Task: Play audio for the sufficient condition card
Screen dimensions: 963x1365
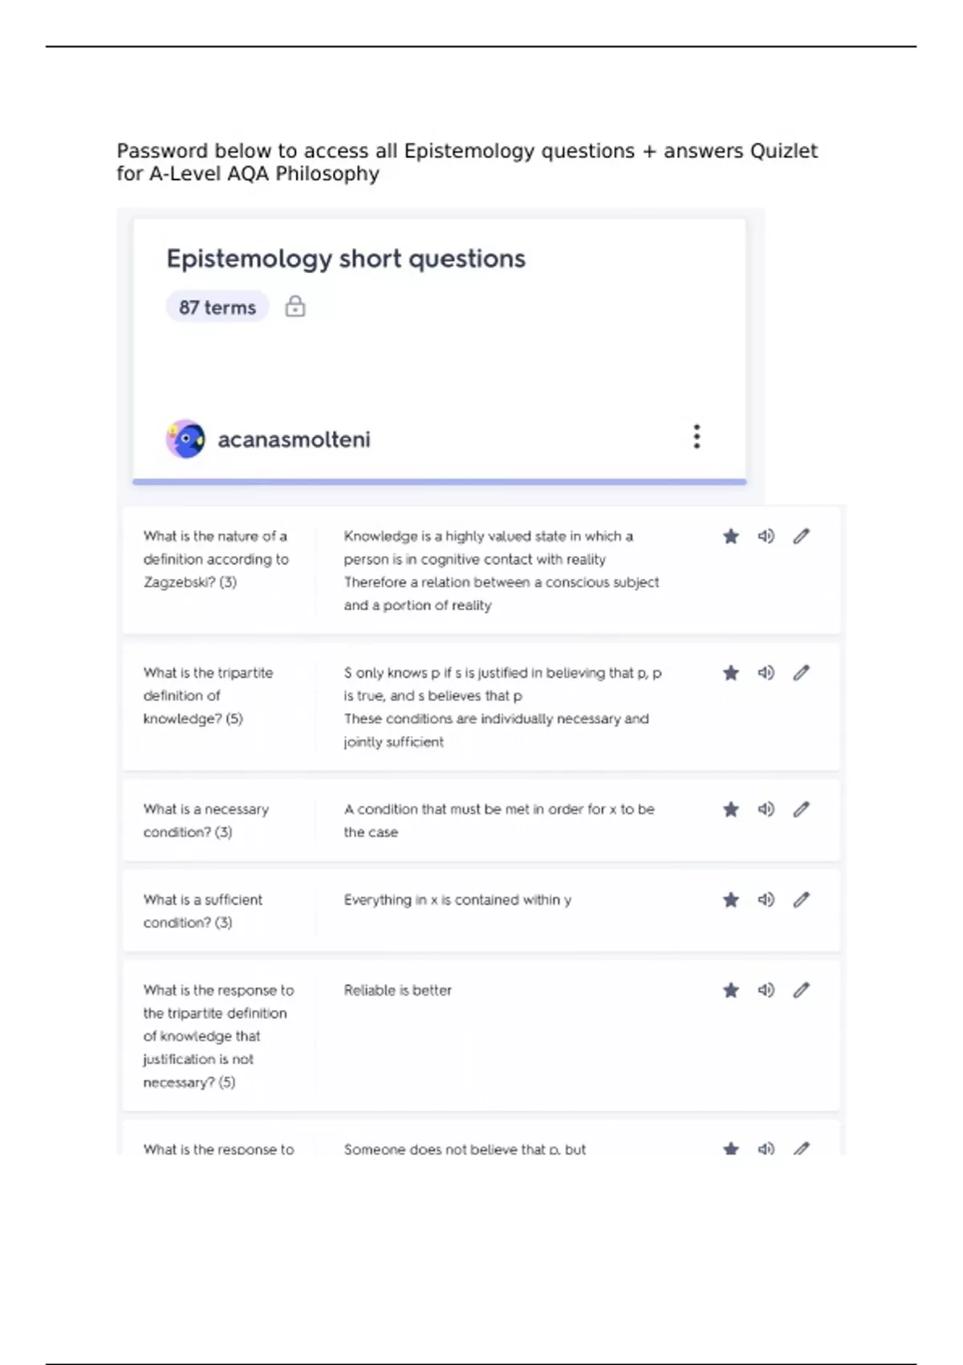Action: tap(766, 900)
